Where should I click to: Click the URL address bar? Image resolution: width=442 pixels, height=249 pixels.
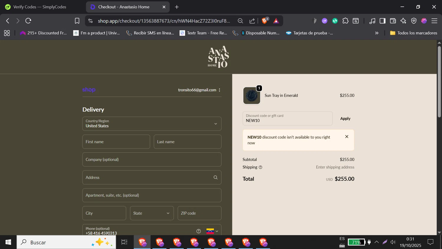point(164,21)
